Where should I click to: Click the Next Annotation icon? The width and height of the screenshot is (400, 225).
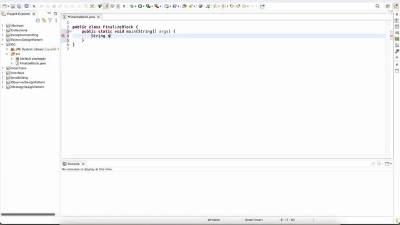tap(216, 6)
